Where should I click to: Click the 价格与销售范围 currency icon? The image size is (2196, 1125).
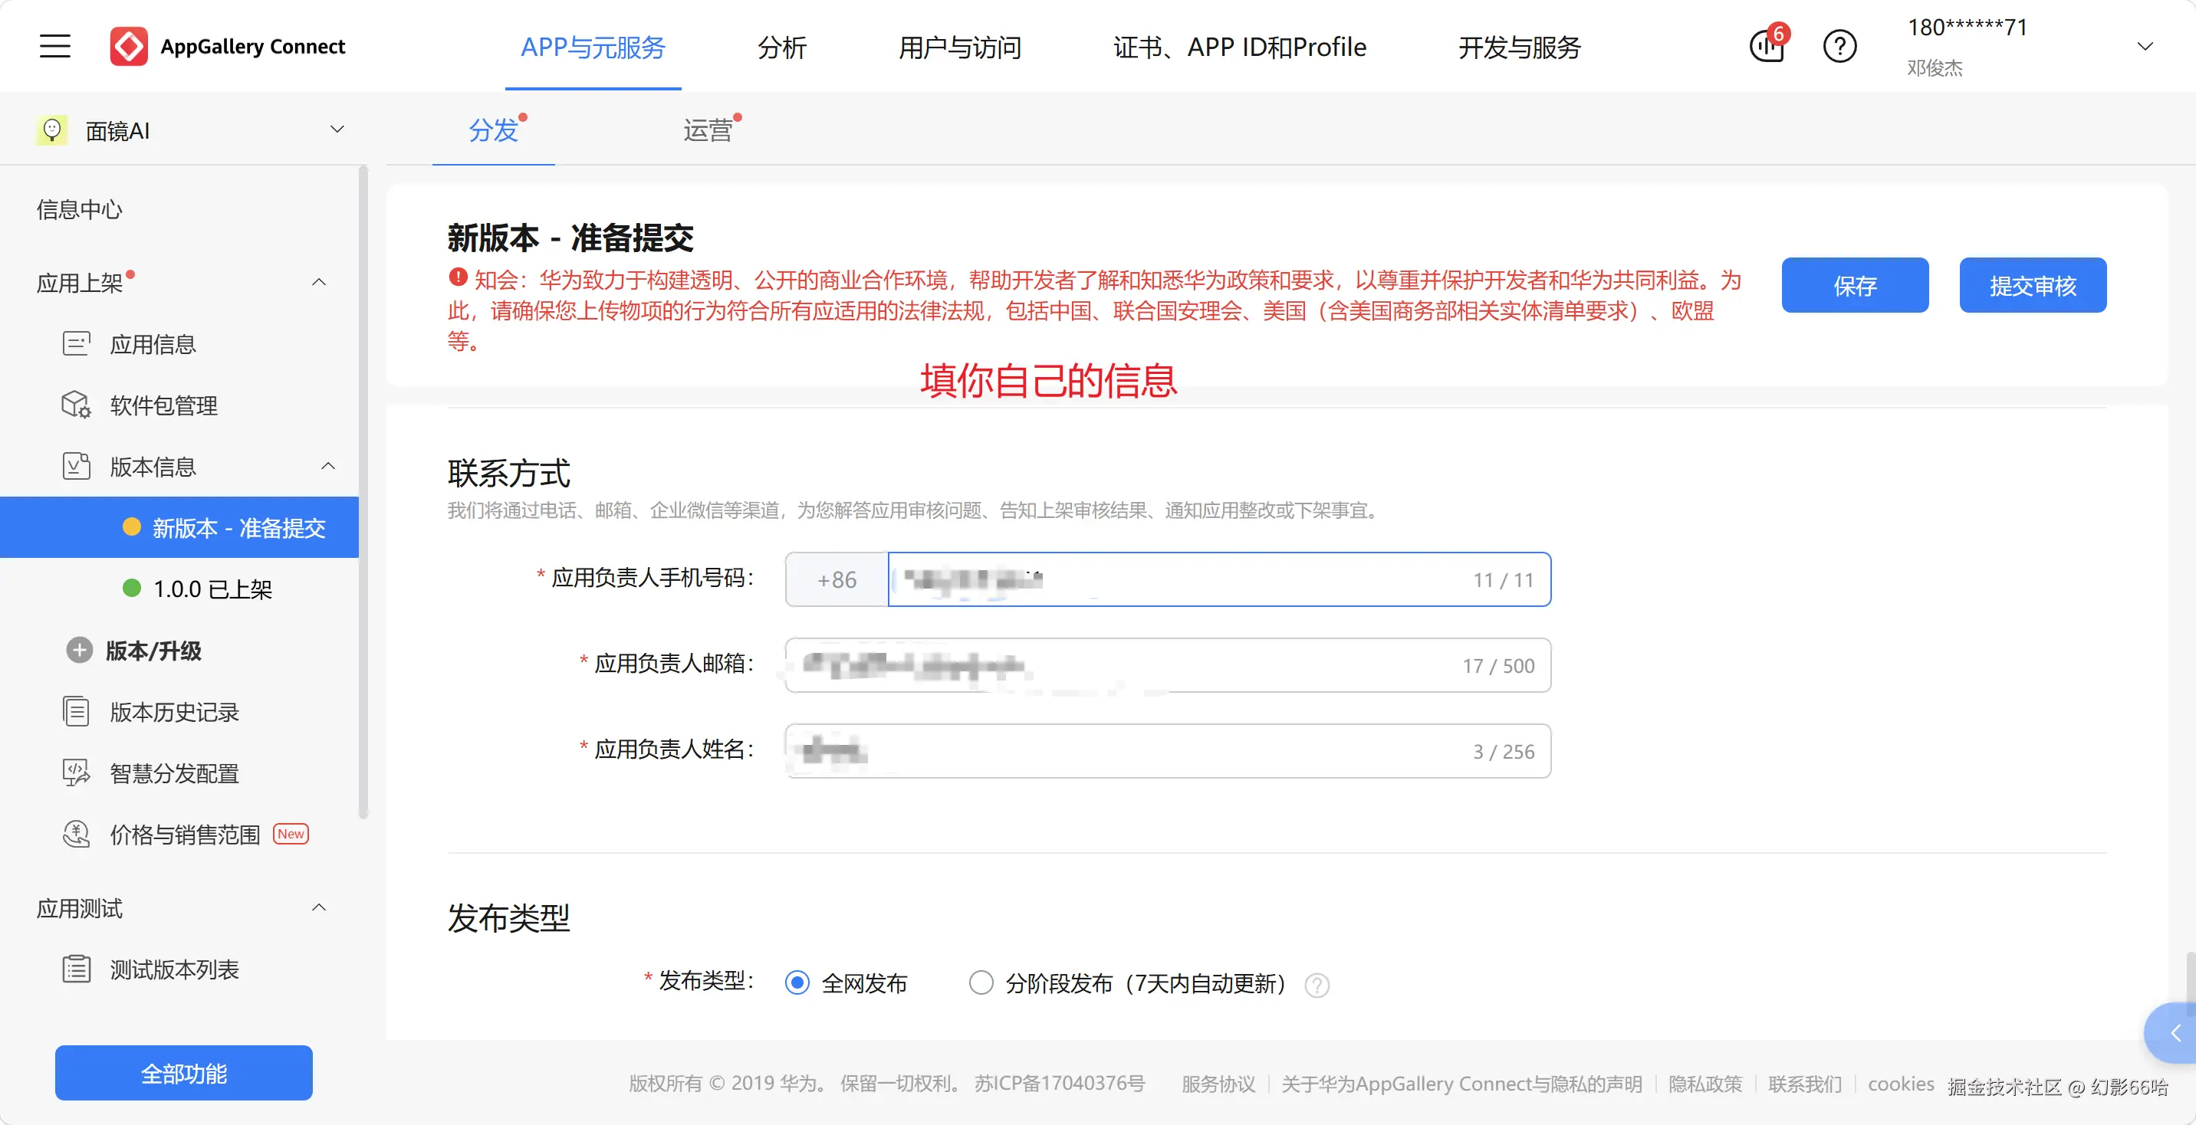tap(76, 835)
